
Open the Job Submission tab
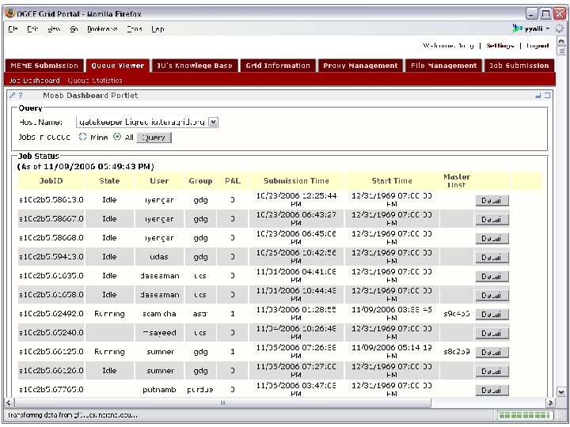click(x=519, y=66)
